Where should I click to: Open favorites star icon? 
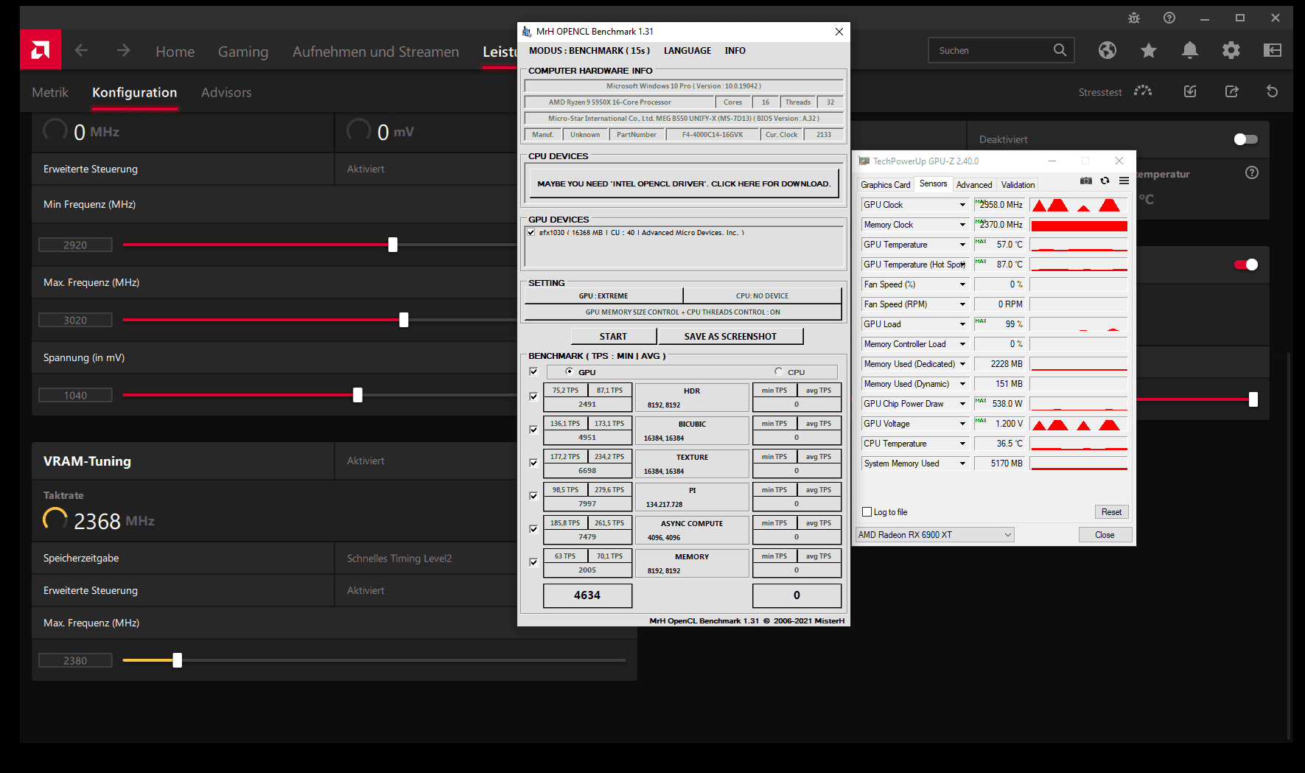[x=1149, y=50]
